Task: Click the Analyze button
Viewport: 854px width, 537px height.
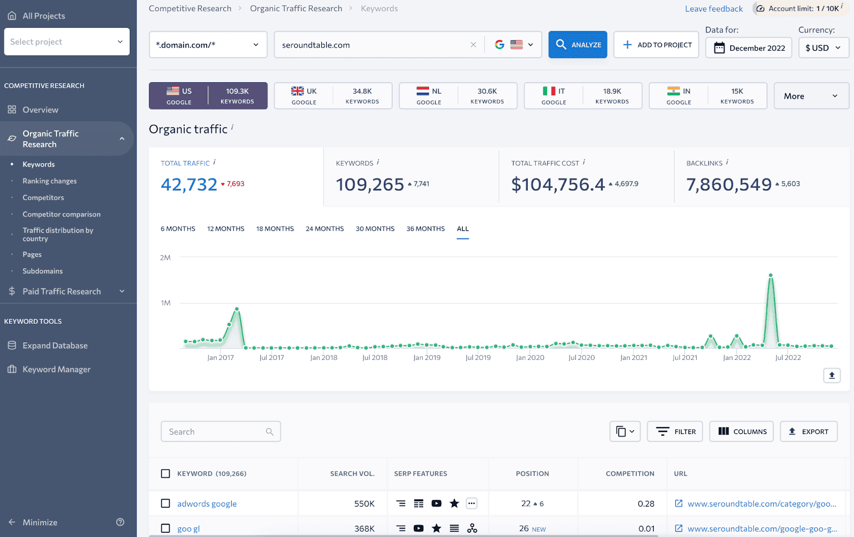Action: click(x=577, y=44)
